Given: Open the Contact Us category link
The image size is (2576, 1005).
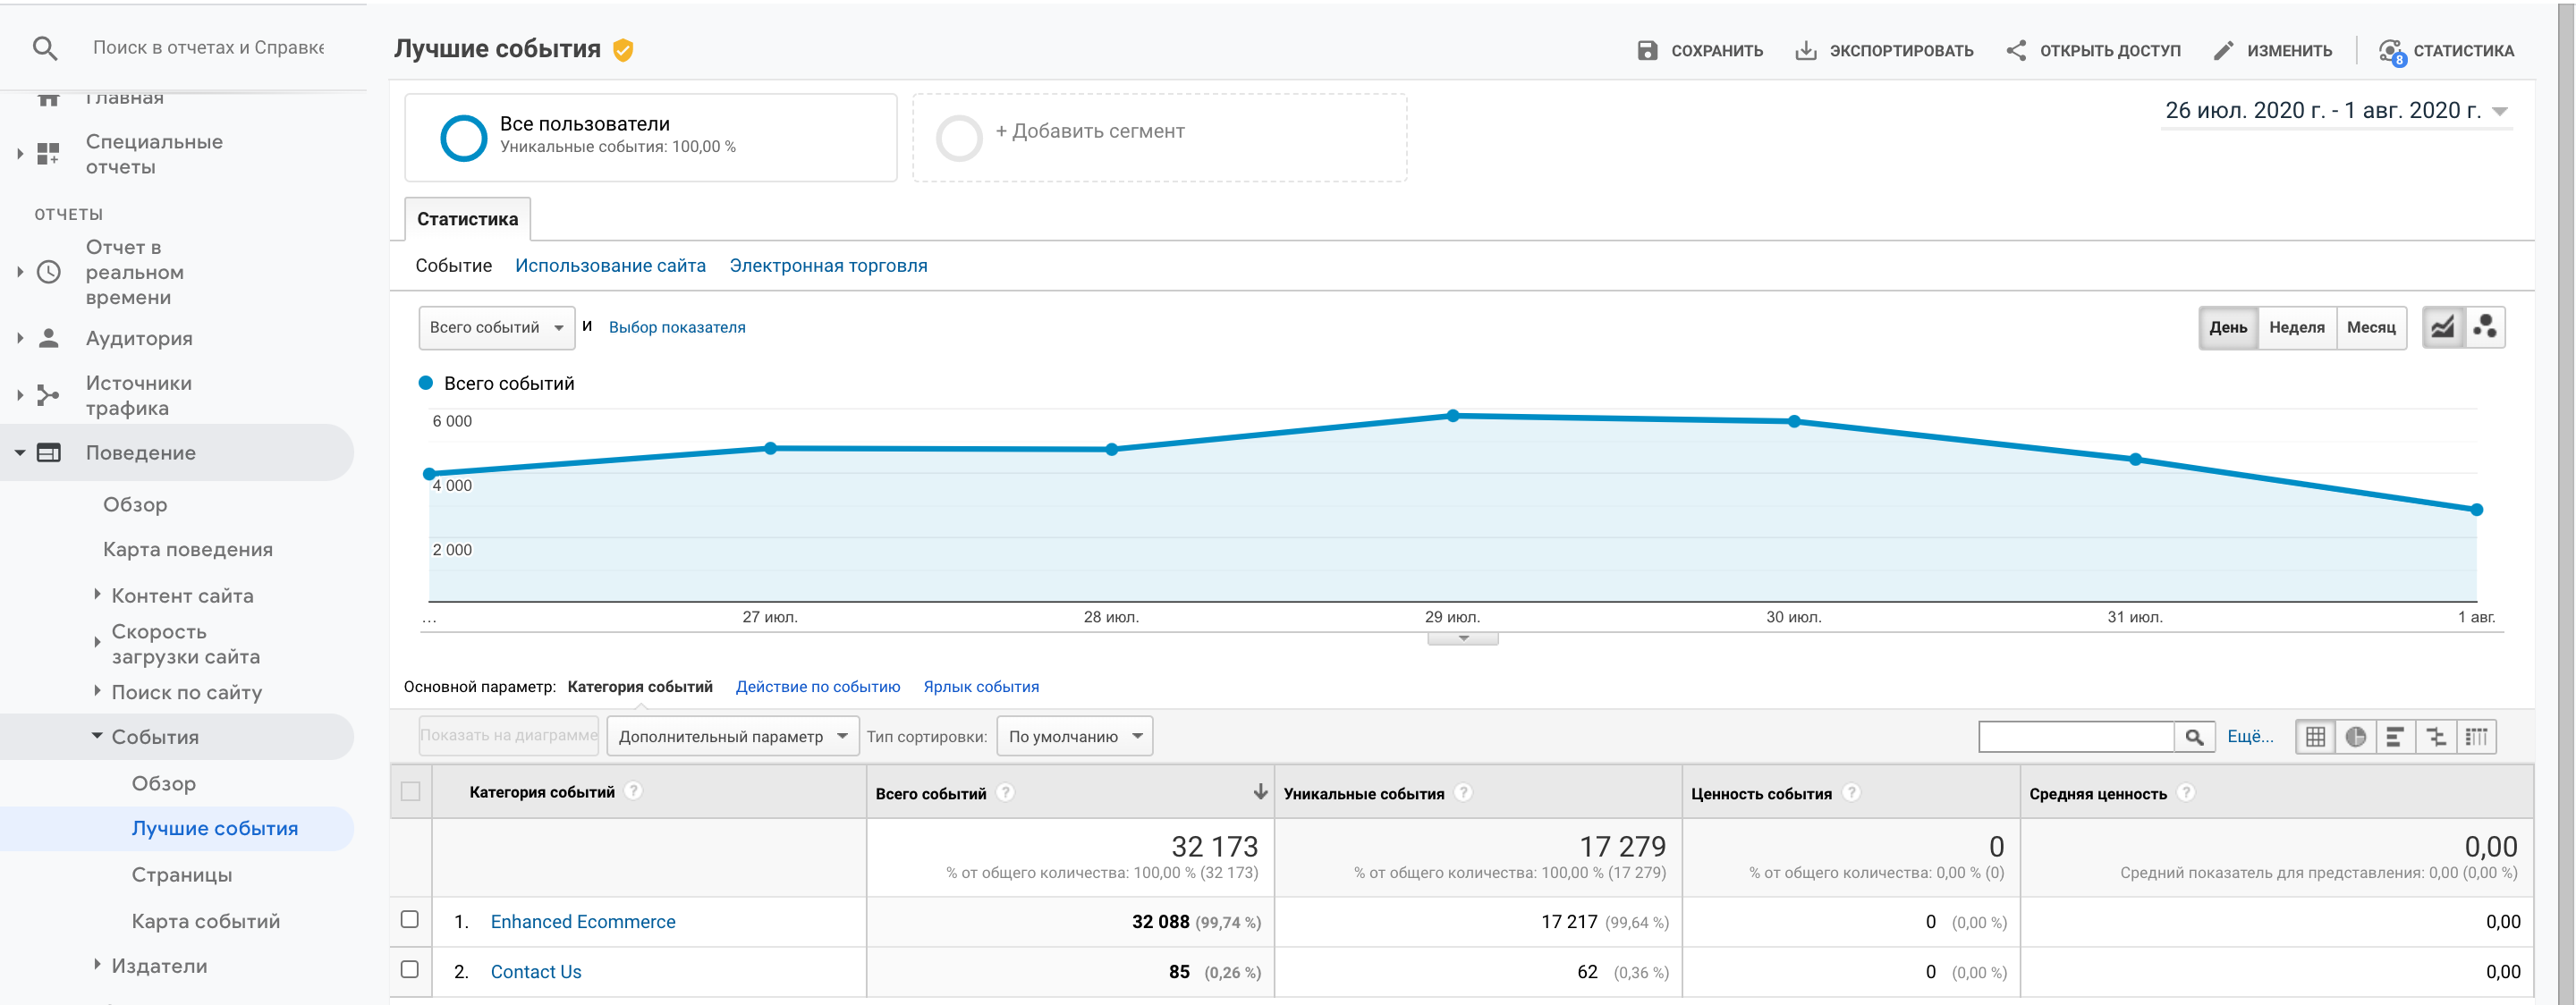Looking at the screenshot, I should point(536,972).
